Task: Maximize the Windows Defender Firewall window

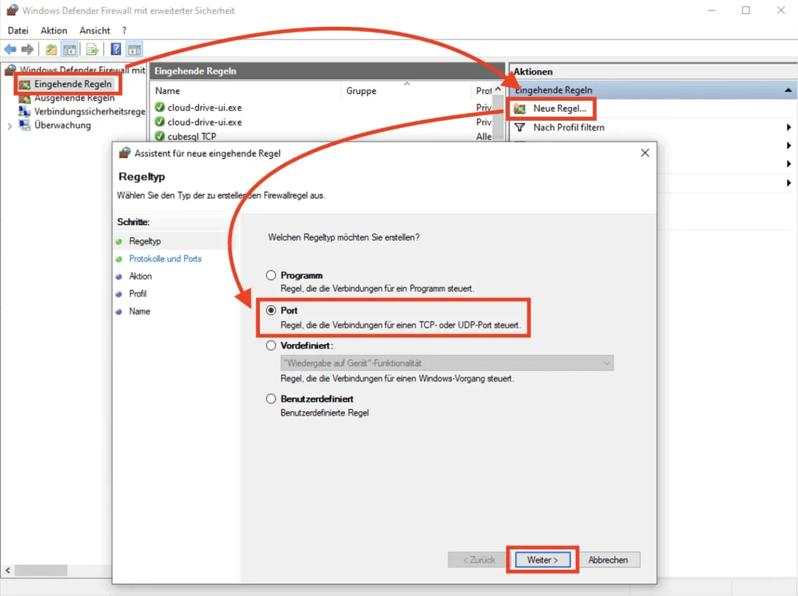Action: [746, 10]
